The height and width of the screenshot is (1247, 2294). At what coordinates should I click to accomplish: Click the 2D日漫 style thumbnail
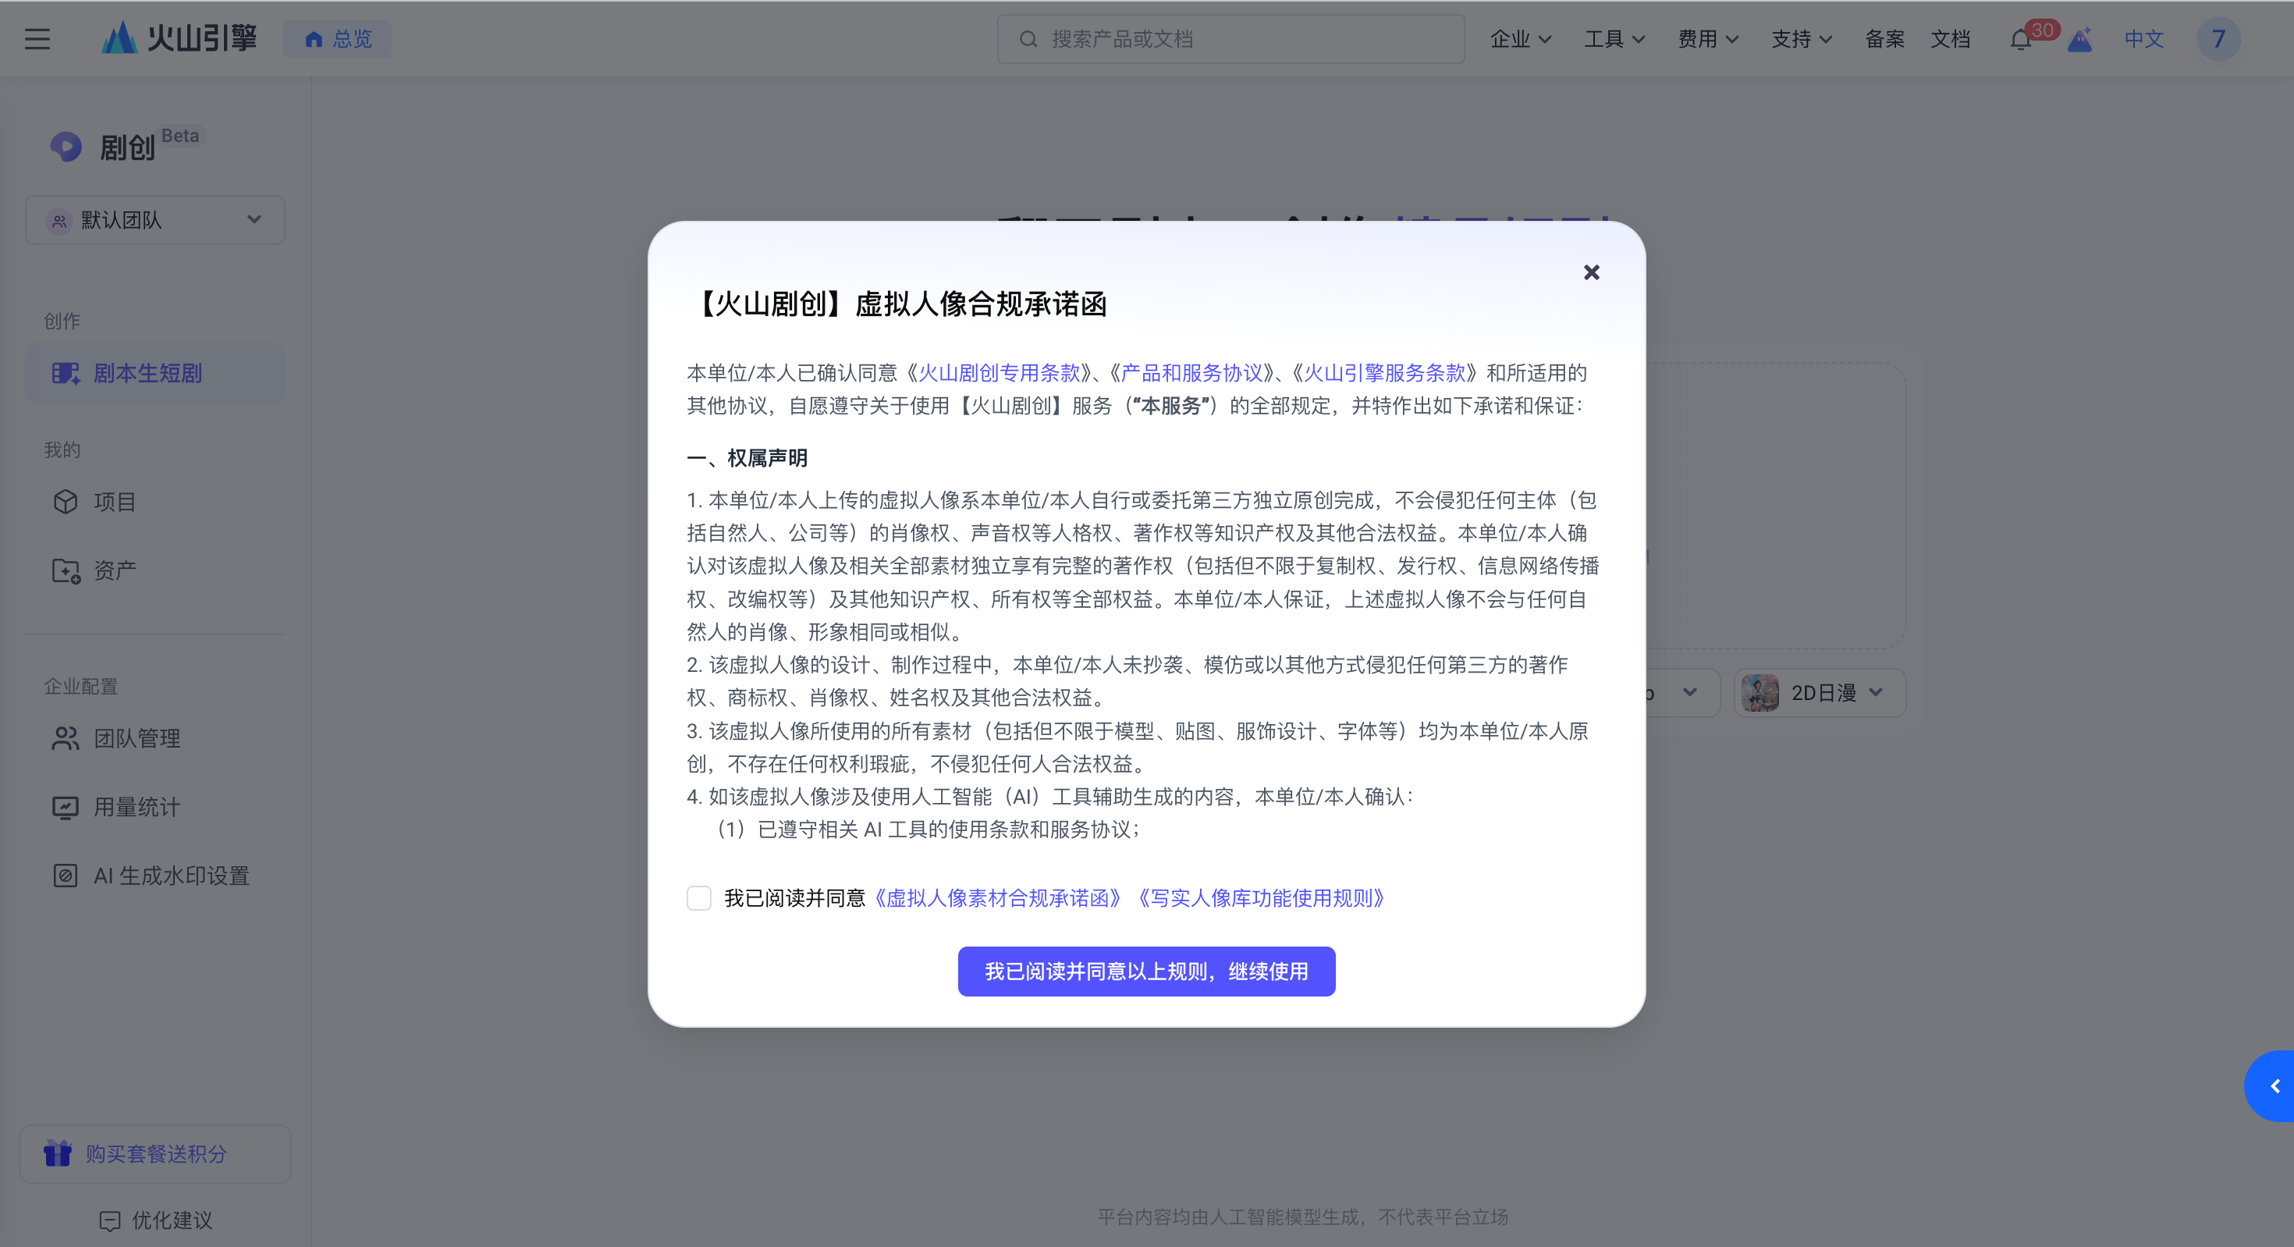pyautogui.click(x=1760, y=693)
